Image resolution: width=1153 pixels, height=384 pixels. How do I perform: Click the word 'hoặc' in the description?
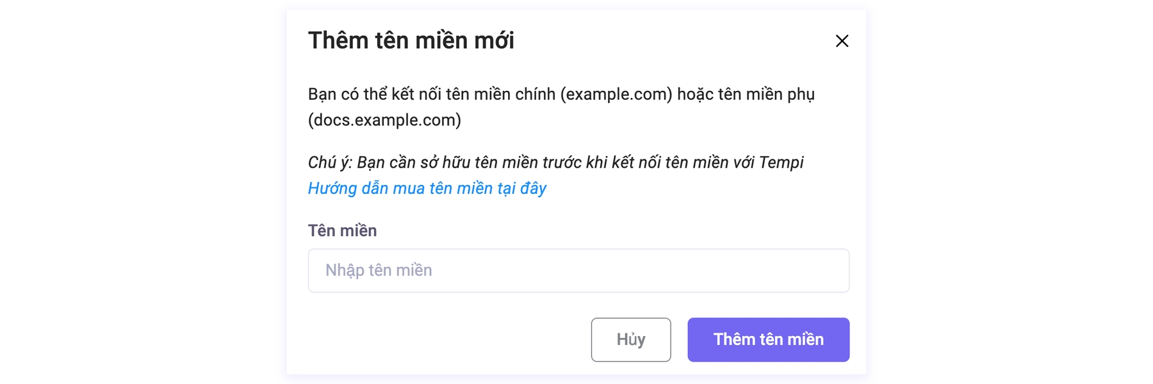pyautogui.click(x=695, y=94)
